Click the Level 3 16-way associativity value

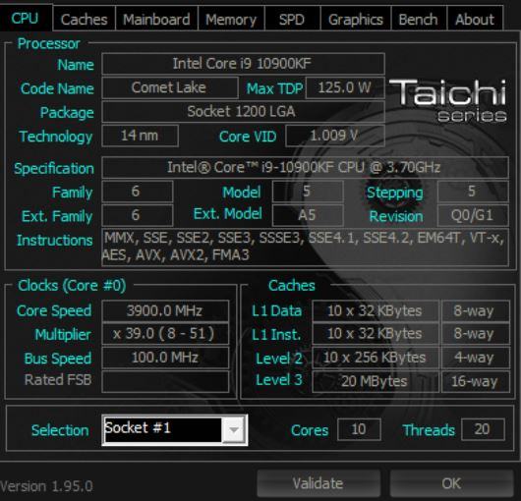click(476, 381)
